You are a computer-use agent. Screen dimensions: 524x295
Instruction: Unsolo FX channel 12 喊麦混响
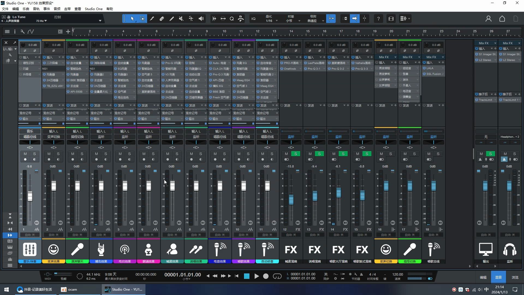click(296, 154)
